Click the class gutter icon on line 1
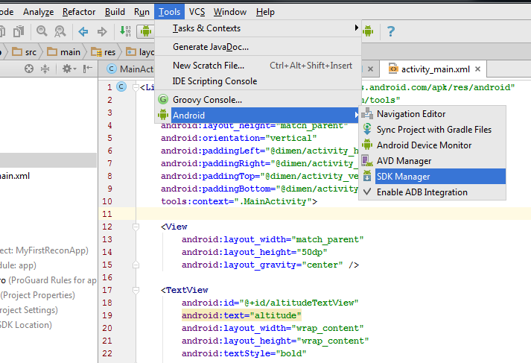 pos(121,86)
